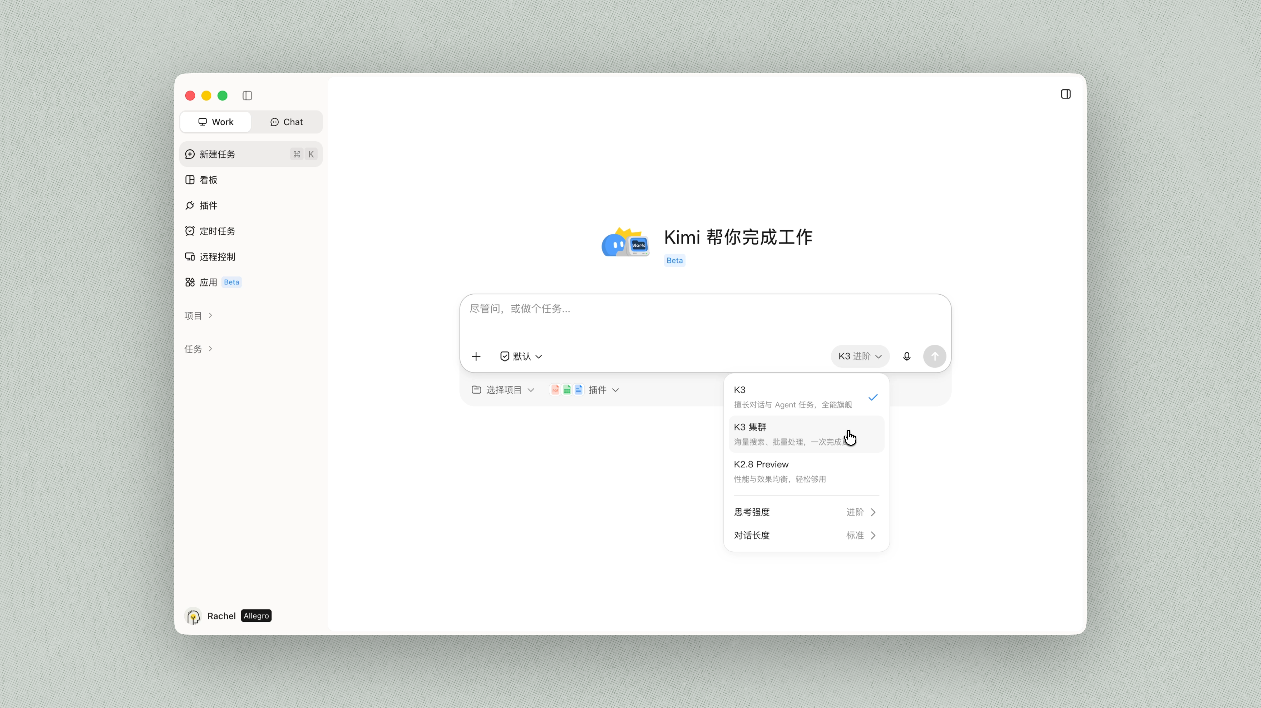Click the Rachel username text
1261x708 pixels.
click(221, 616)
